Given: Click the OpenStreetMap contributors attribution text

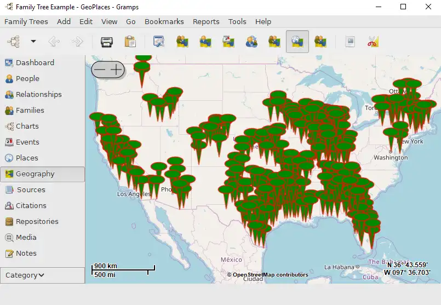Looking at the screenshot, I should click(267, 275).
